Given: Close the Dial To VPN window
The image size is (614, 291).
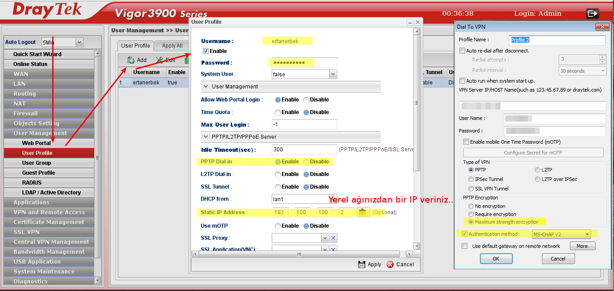Looking at the screenshot, I should [602, 27].
